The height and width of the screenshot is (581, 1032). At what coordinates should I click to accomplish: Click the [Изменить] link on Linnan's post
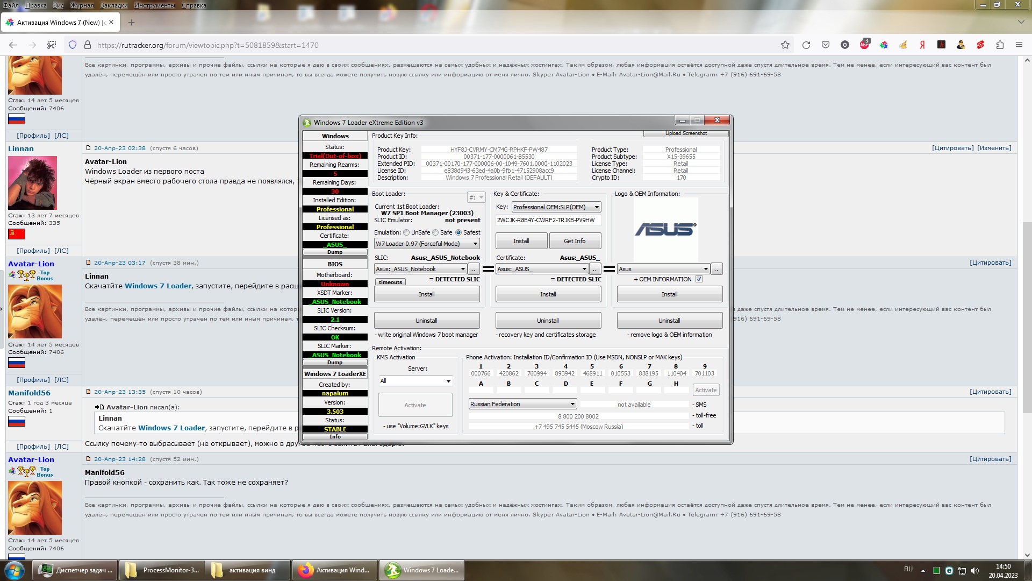tap(994, 148)
